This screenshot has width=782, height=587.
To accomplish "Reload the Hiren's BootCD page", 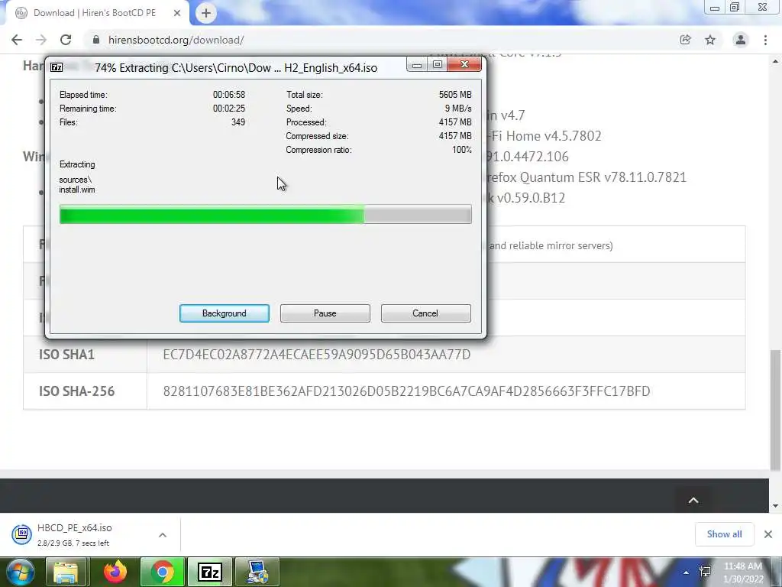I will (66, 40).
